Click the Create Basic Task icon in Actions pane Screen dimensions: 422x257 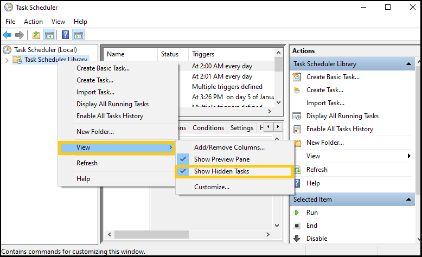297,77
